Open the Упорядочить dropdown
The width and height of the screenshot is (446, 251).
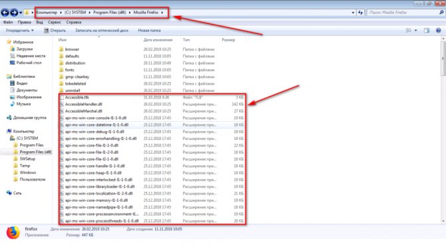19,31
